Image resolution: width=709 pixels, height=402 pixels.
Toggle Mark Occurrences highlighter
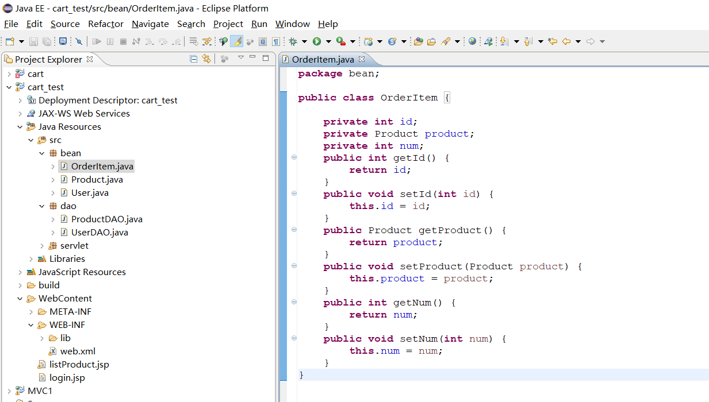point(236,41)
